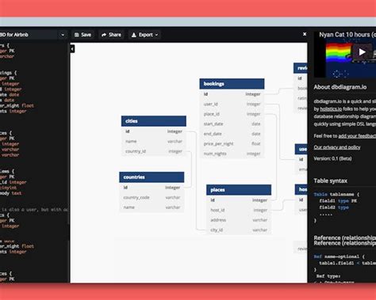Open the add your feedback link
This screenshot has width=376, height=300.
[357, 136]
